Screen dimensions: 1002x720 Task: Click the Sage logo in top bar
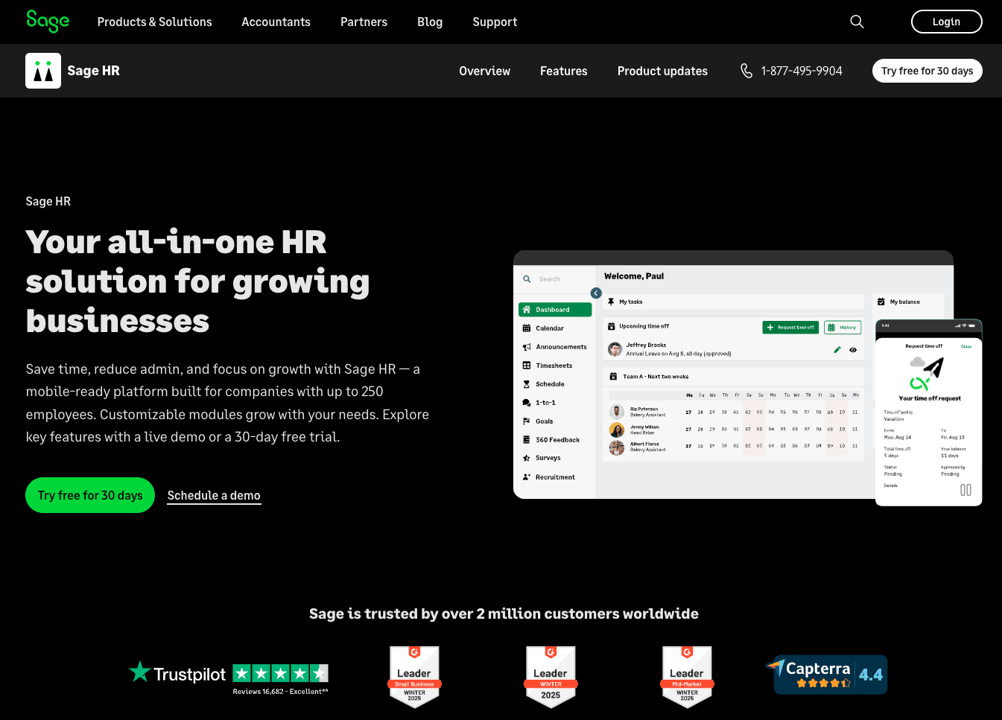[x=48, y=21]
